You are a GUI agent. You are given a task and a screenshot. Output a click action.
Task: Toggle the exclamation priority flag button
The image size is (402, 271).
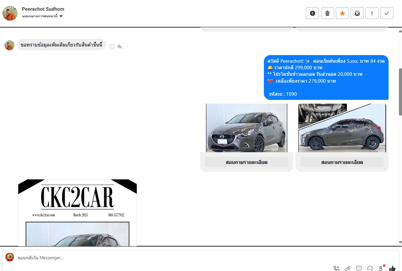click(x=372, y=13)
